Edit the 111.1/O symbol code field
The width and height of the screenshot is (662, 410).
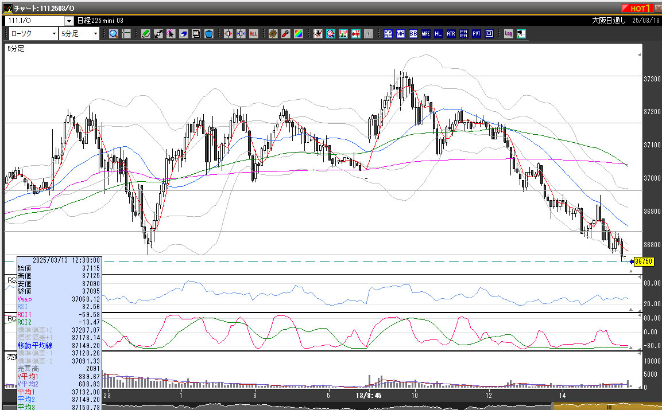[x=35, y=21]
